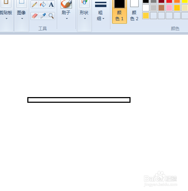Pick the yellow palette swatch in top row
The image size is (188, 191).
point(185,1)
